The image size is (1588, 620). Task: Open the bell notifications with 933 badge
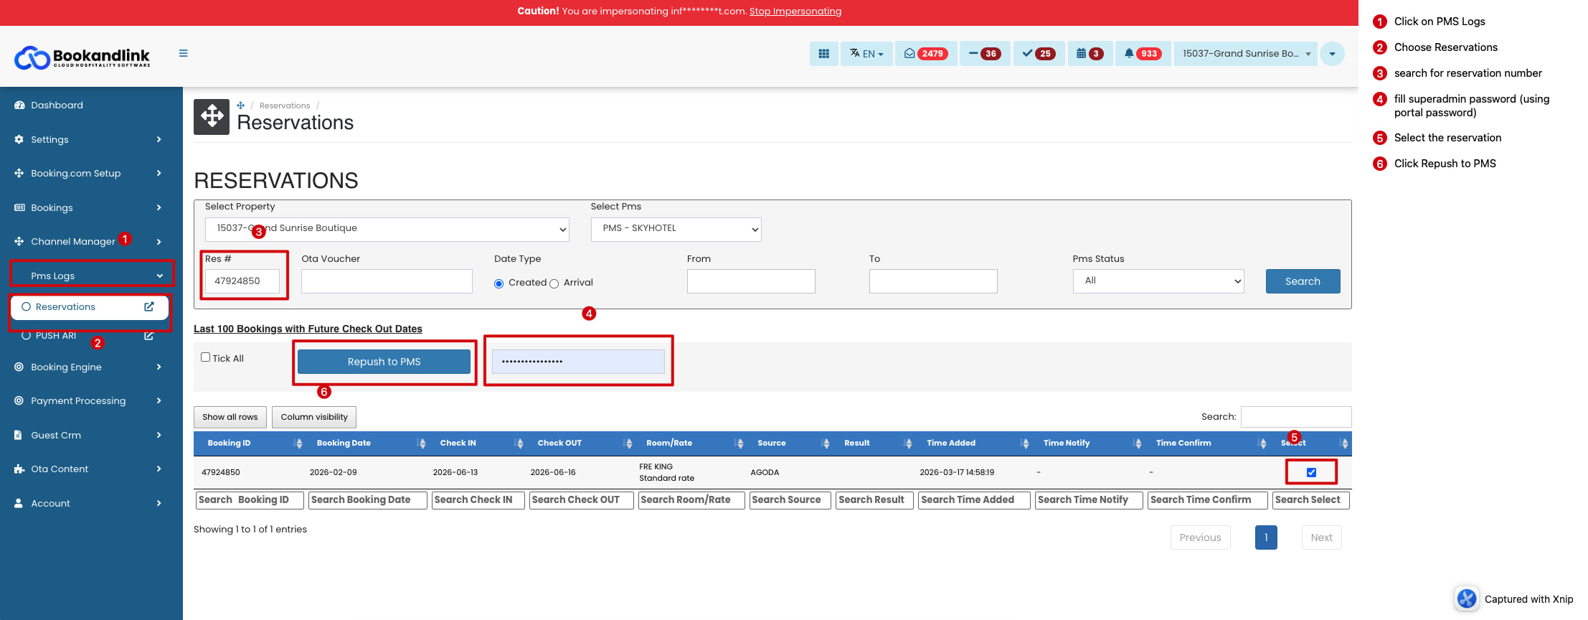click(x=1143, y=54)
